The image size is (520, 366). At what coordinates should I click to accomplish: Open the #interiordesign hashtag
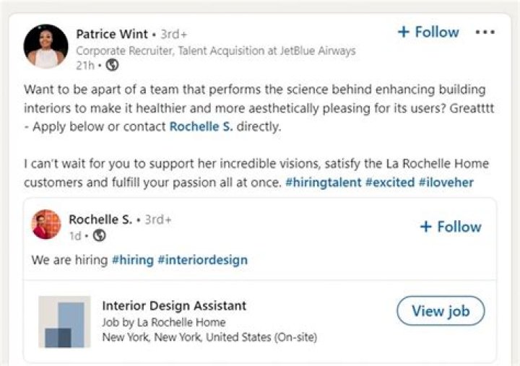tap(202, 260)
